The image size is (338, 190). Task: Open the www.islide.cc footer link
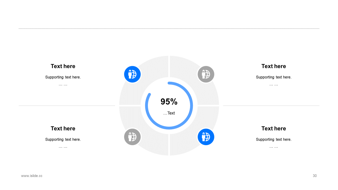coord(32,176)
